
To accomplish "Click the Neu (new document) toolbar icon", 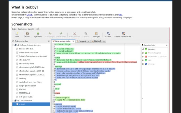I will (x=17, y=33).
